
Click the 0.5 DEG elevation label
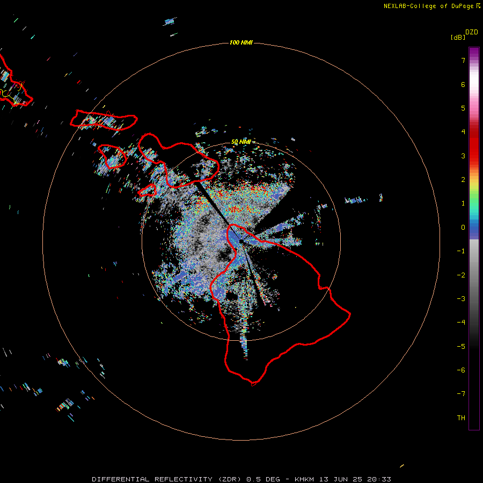(264, 479)
